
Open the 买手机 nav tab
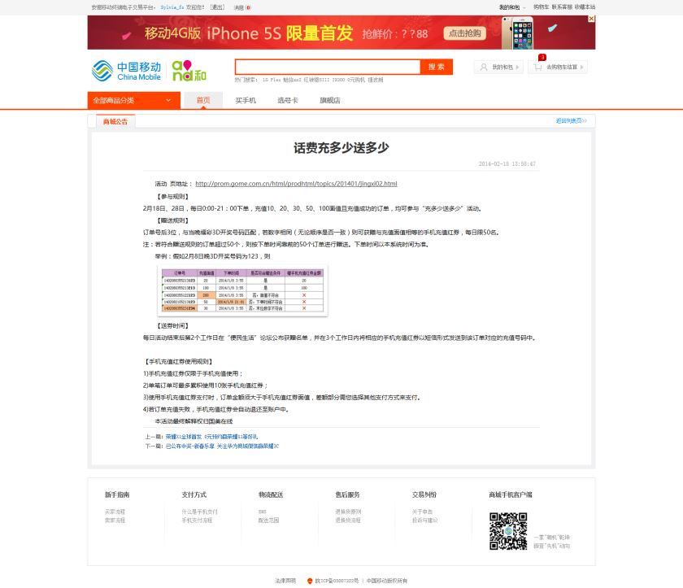click(x=246, y=100)
